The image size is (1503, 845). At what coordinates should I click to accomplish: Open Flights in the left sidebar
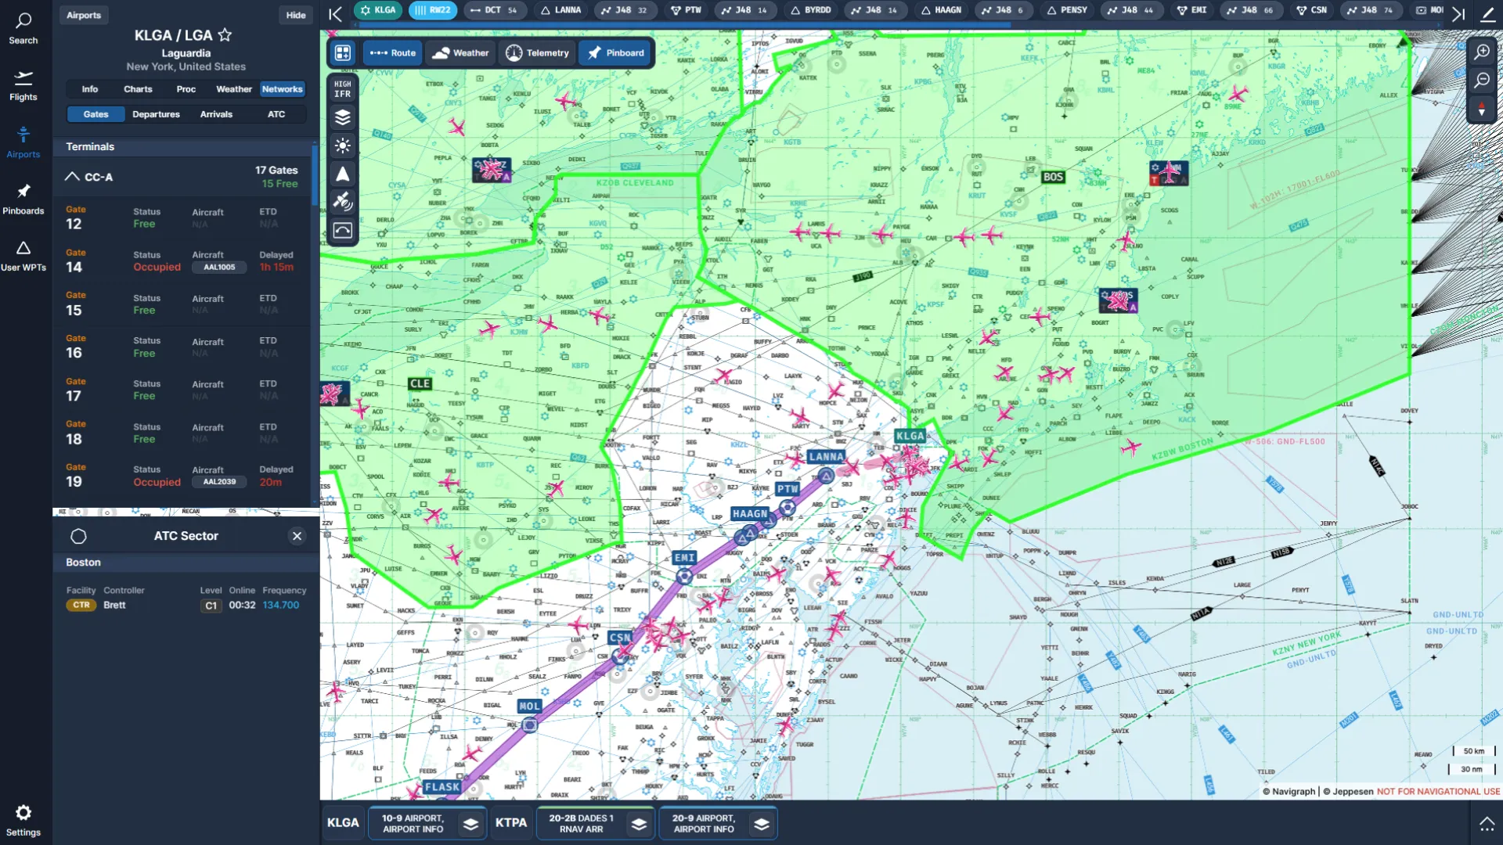coord(23,85)
